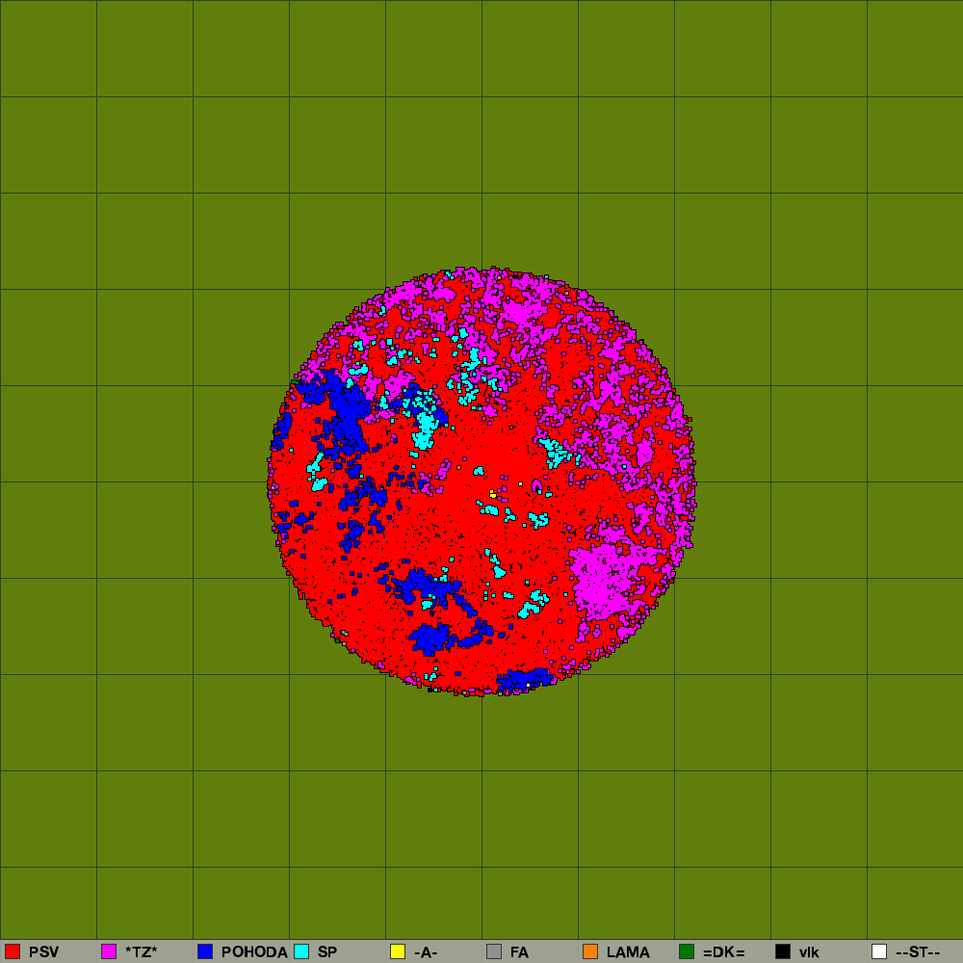Click the orange LAMA legend swatch
The image size is (963, 963).
590,951
